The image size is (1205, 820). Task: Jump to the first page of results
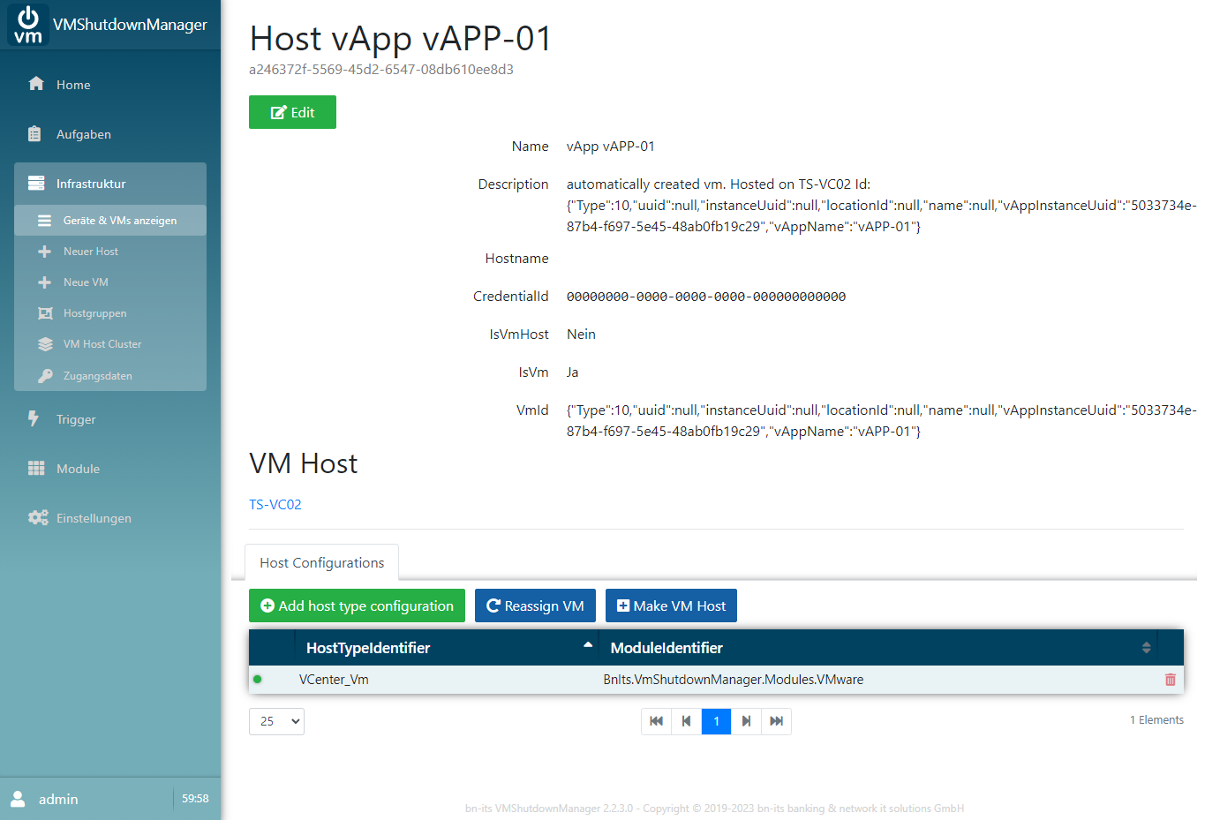[656, 721]
